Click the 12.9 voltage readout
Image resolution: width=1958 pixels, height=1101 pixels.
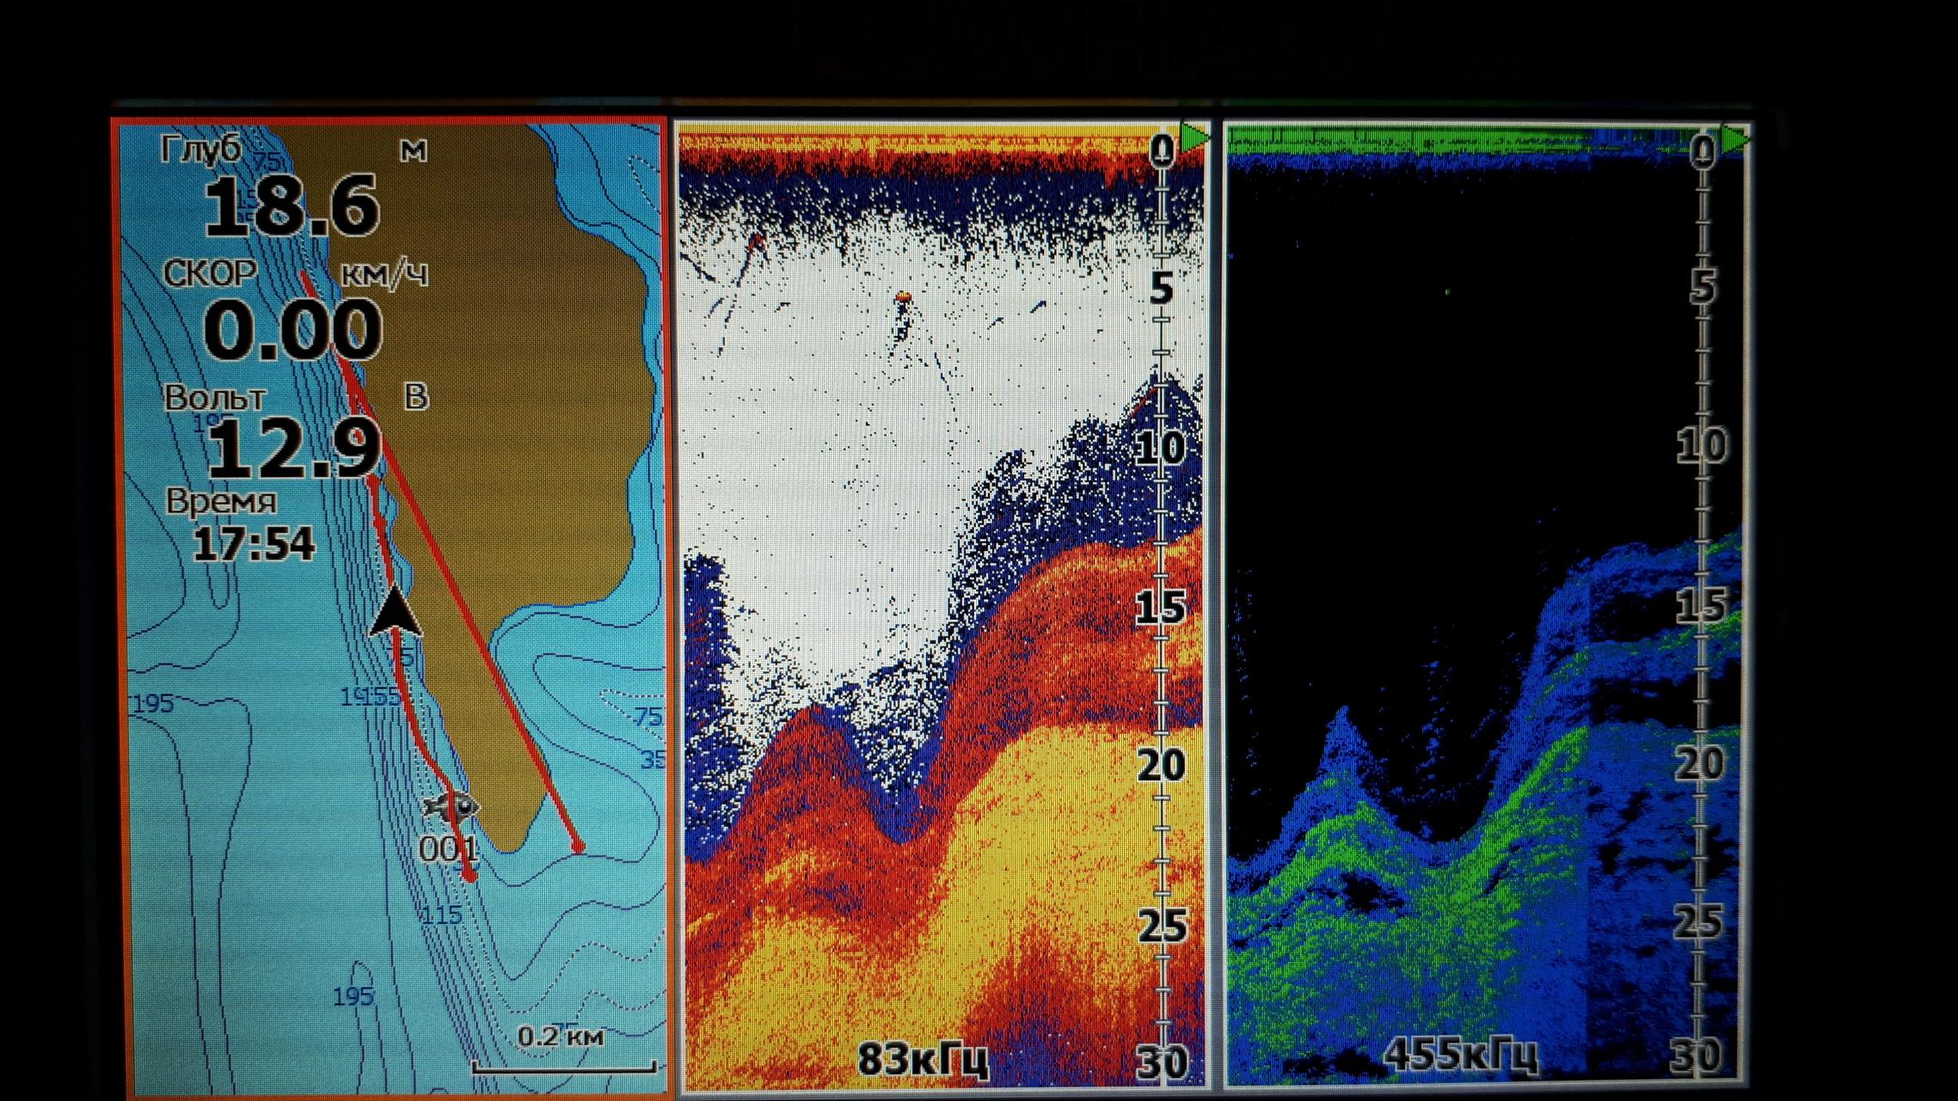(293, 450)
